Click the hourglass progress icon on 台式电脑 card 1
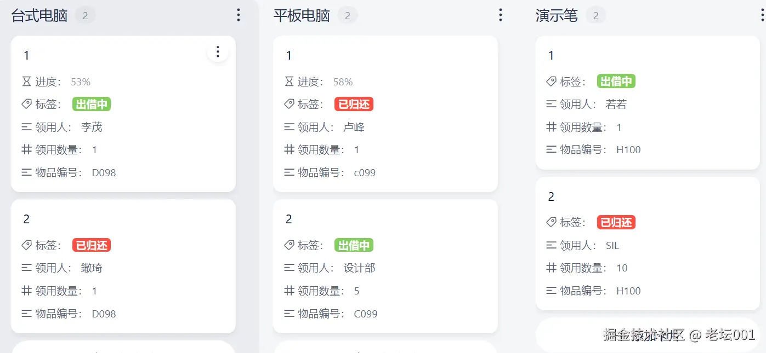 [27, 81]
